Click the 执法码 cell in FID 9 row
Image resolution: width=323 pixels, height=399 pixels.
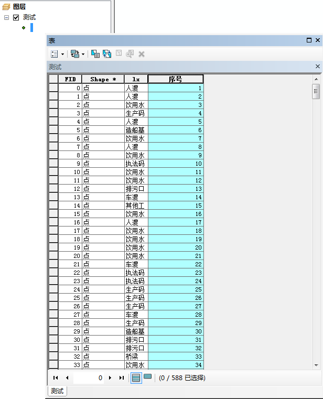click(x=136, y=164)
